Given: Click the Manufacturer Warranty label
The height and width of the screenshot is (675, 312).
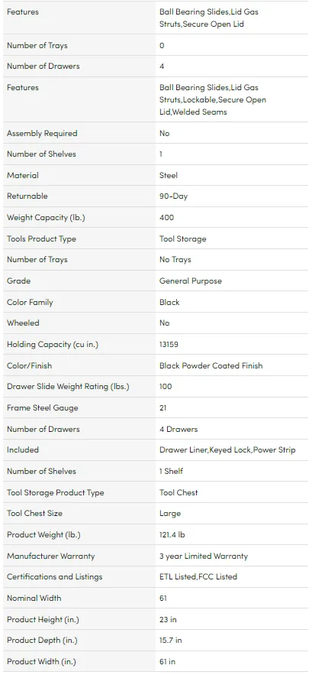Looking at the screenshot, I should click(x=50, y=556).
